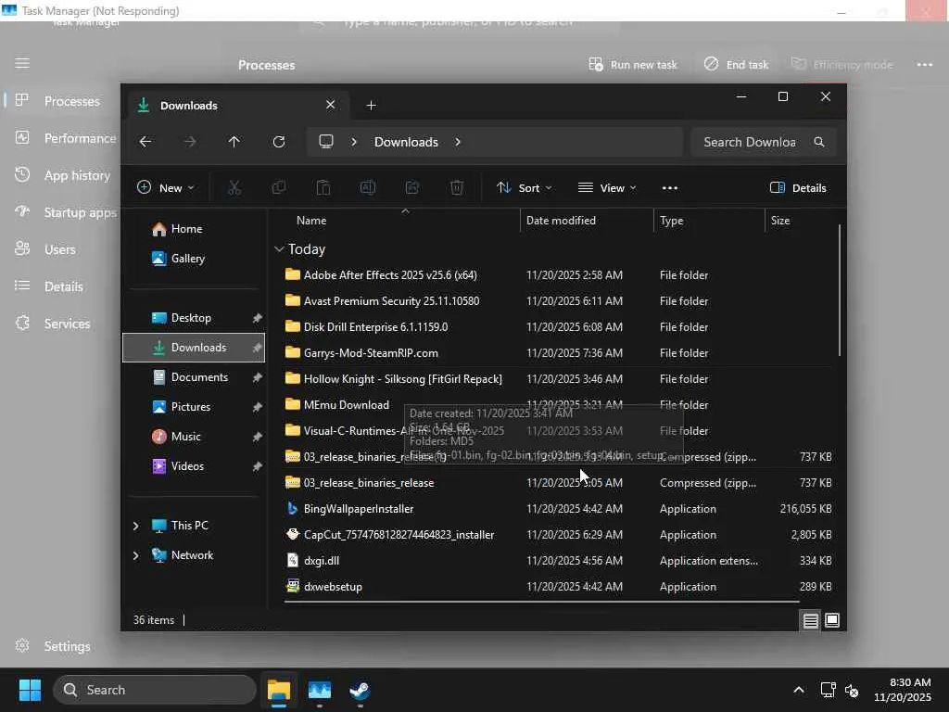Add a new Explorer tab with plus

(x=371, y=106)
